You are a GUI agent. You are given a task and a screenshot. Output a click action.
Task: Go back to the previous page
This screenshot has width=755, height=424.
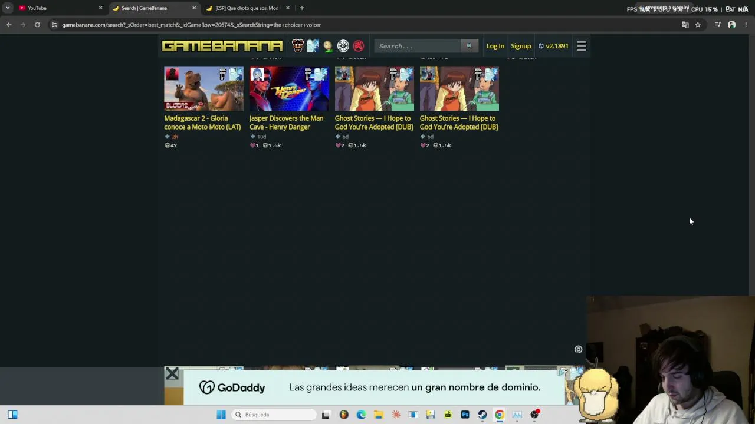[x=9, y=25]
